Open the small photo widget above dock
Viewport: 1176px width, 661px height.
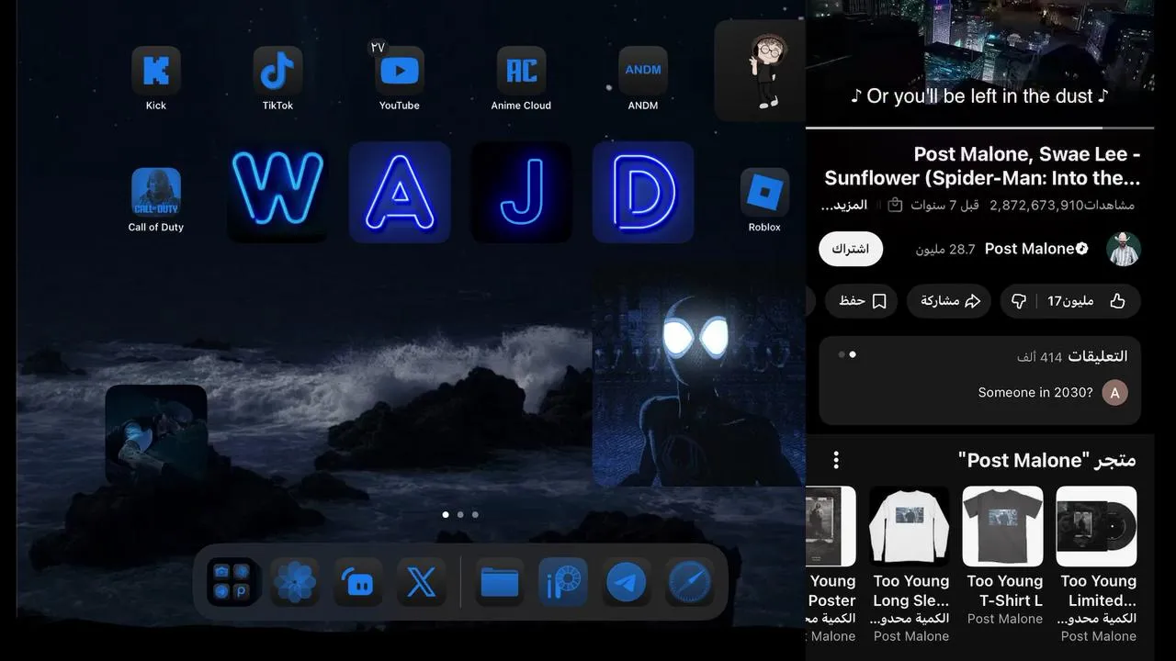pyautogui.click(x=156, y=435)
